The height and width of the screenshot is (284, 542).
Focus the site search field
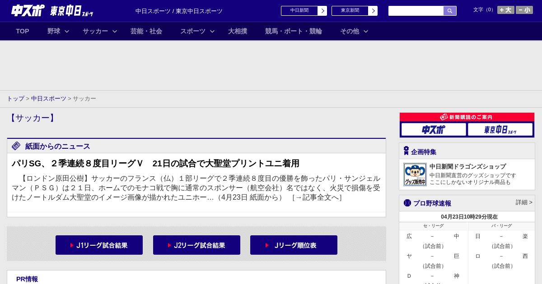(x=416, y=11)
